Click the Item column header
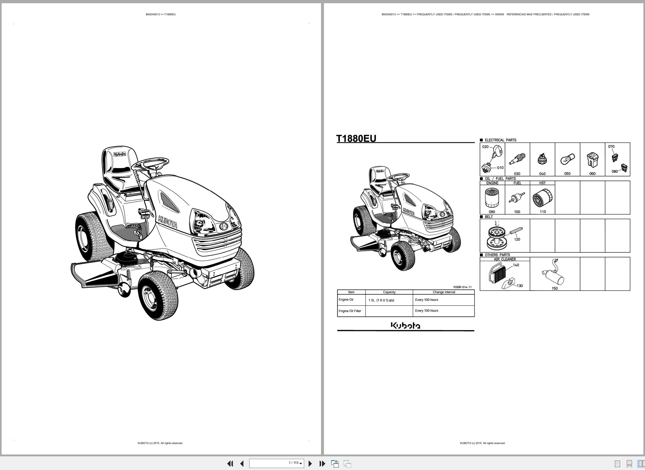Image resolution: width=645 pixels, height=470 pixels. tap(351, 292)
